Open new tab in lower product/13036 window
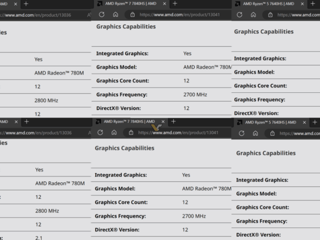The height and width of the screenshot is (240, 320). pos(26,122)
